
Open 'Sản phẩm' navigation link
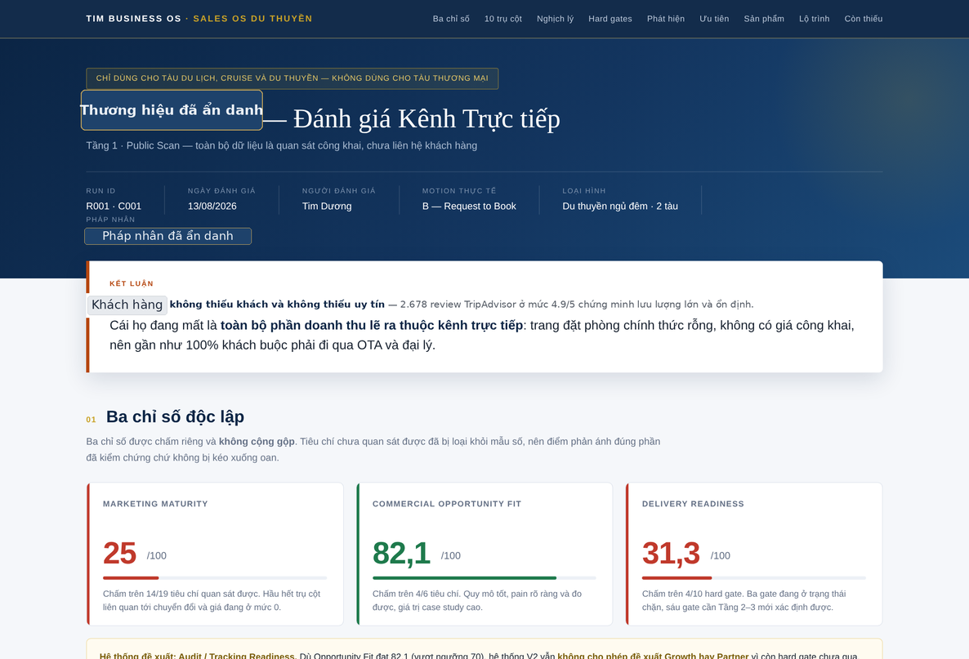(764, 19)
